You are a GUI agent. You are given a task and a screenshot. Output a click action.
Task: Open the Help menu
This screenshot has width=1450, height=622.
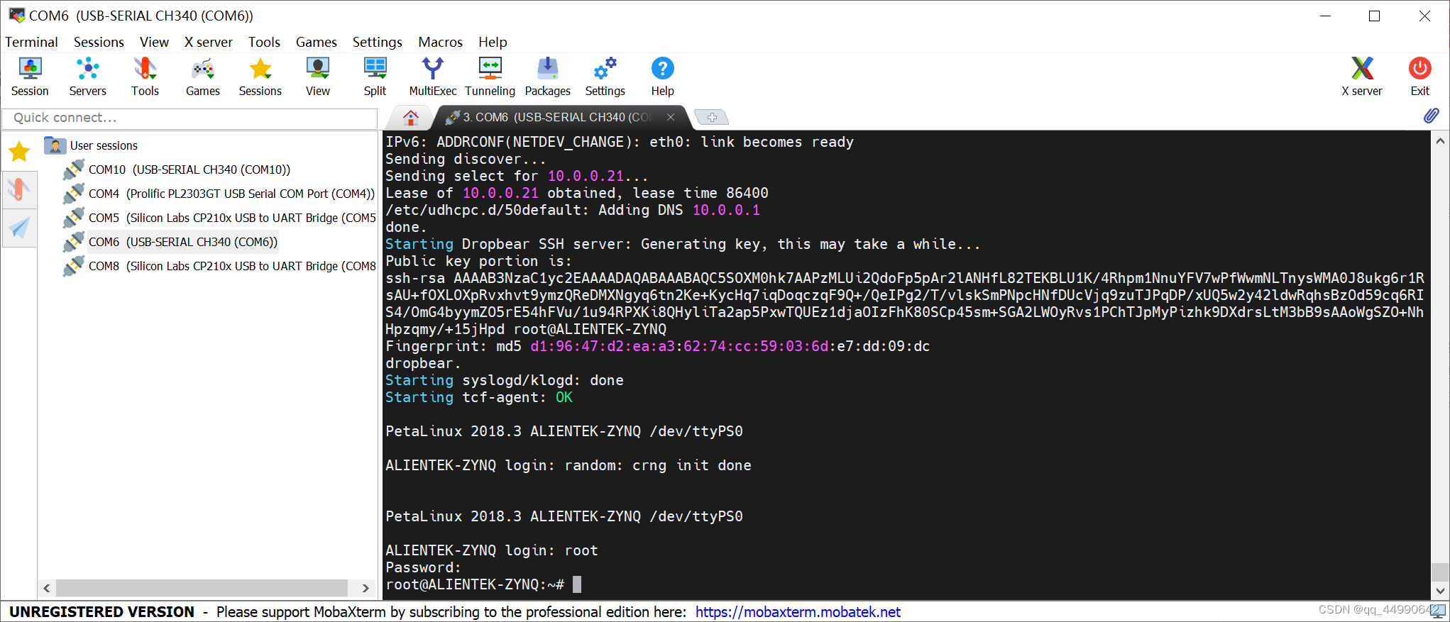click(493, 42)
